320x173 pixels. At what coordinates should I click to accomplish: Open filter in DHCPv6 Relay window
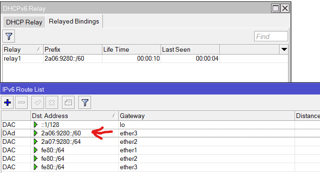pos(9,36)
